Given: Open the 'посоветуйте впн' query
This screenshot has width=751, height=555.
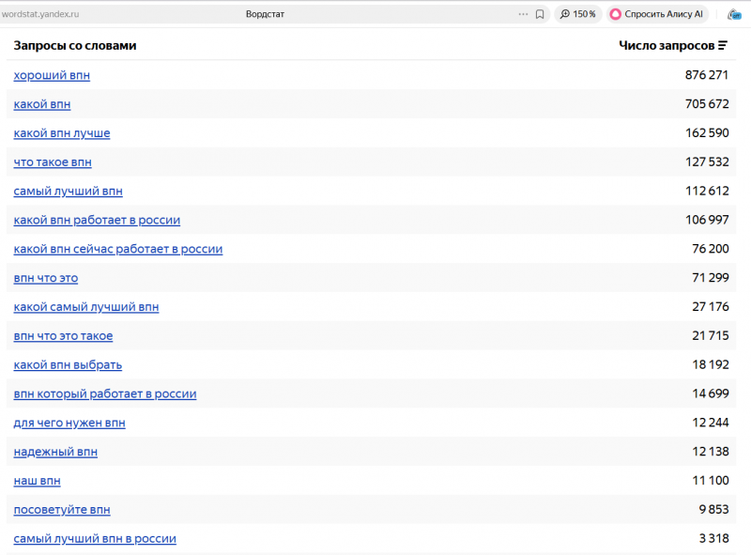Looking at the screenshot, I should (x=62, y=510).
